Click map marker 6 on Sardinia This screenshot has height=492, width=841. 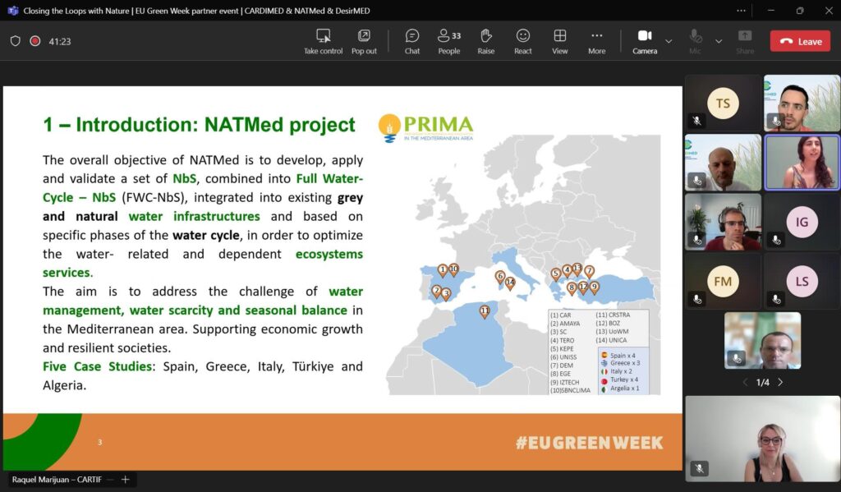click(500, 277)
